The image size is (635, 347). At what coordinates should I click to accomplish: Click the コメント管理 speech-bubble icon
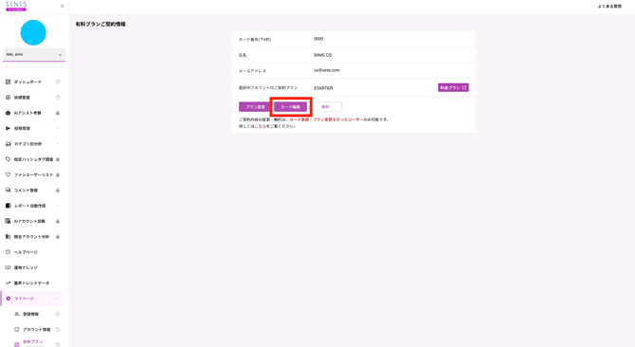pyautogui.click(x=8, y=190)
